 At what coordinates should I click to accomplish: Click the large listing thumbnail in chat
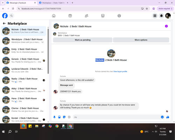(x=111, y=53)
